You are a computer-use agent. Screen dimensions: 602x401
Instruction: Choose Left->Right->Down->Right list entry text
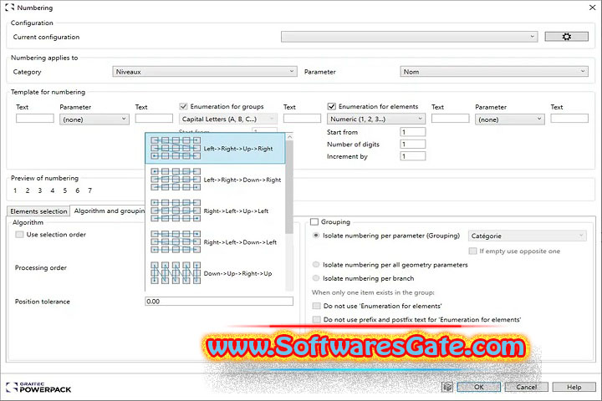(242, 180)
